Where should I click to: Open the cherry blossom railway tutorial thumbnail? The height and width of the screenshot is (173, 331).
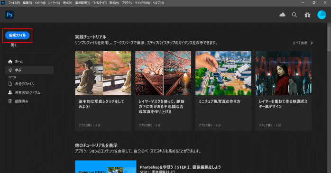coord(163,73)
